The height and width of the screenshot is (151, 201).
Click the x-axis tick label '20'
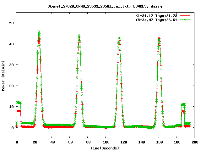tap(35, 142)
